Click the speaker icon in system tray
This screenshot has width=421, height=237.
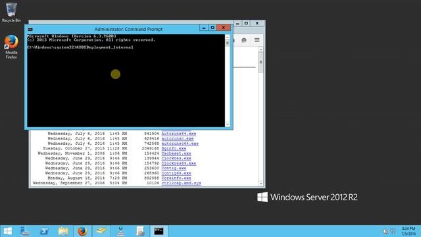click(385, 231)
